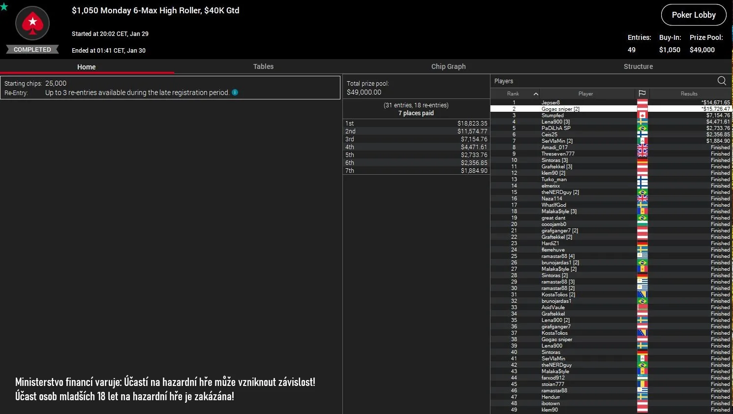
Task: Select the 1st place prize row
Action: click(416, 124)
